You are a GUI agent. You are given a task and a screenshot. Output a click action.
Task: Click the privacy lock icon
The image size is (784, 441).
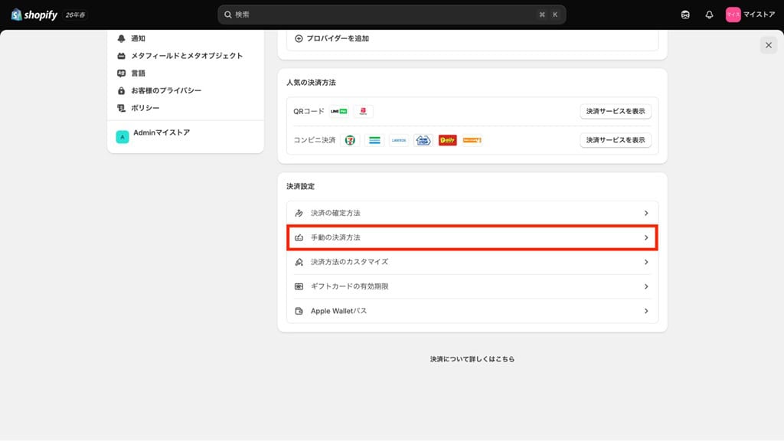tap(121, 90)
